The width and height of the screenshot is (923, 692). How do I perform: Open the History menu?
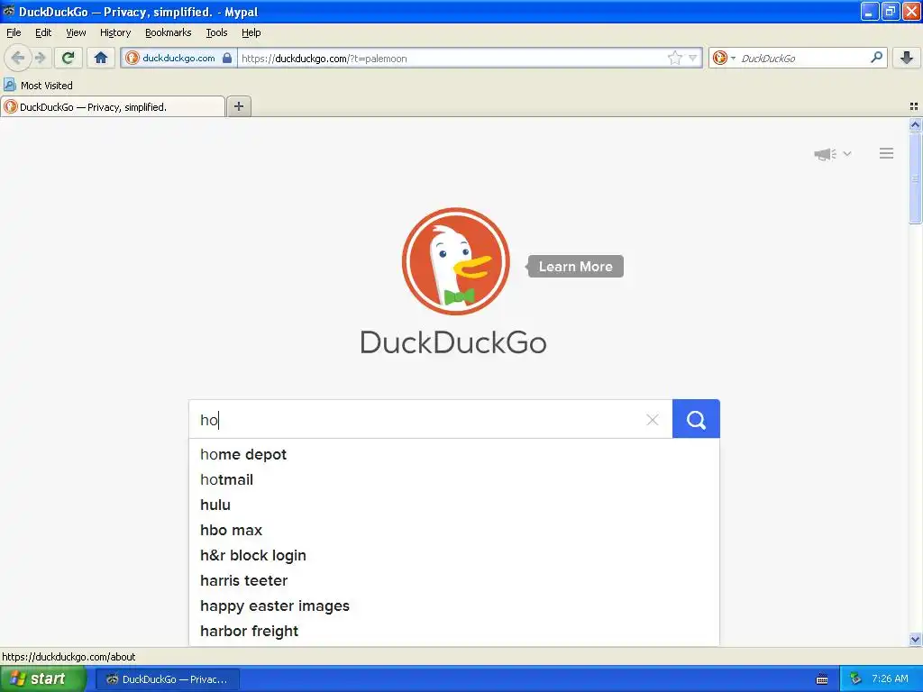point(115,32)
